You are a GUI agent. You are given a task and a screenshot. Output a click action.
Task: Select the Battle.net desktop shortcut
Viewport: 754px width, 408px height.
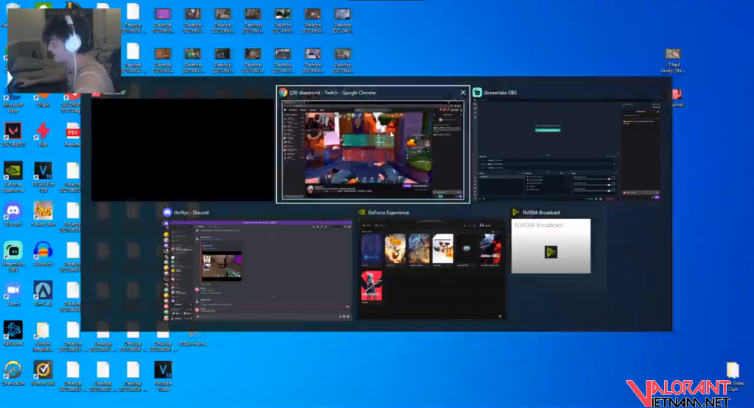pyautogui.click(x=13, y=330)
